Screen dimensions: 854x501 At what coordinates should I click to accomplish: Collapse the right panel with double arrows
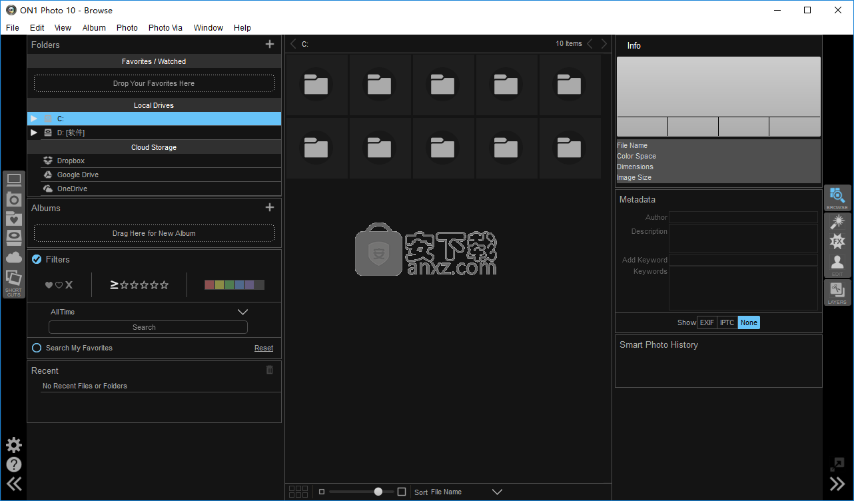point(837,484)
